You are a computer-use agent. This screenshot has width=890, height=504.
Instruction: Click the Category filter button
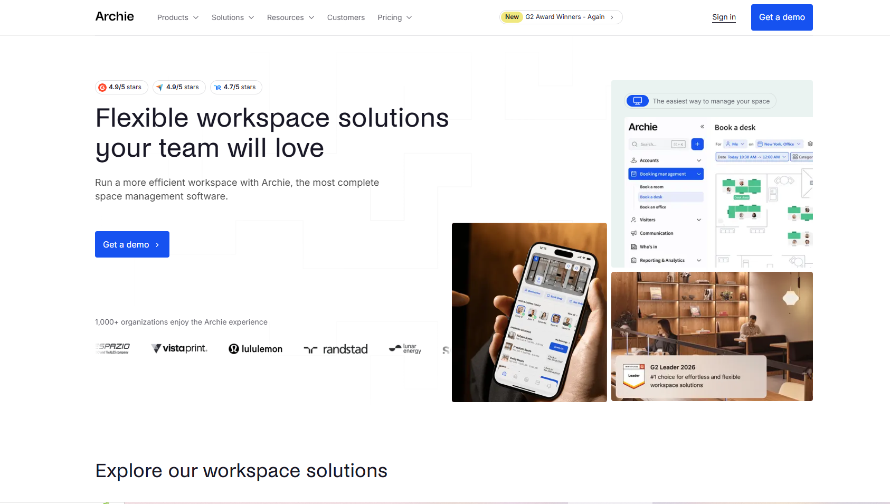(x=802, y=157)
